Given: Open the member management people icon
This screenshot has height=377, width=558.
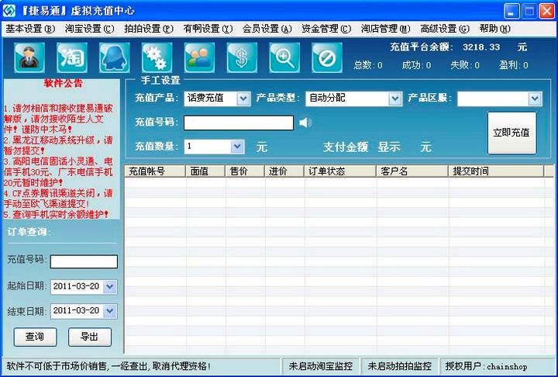Looking at the screenshot, I should tap(199, 57).
